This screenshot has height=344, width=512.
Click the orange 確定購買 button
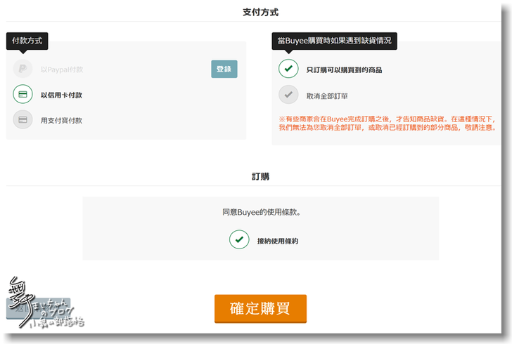(x=260, y=308)
